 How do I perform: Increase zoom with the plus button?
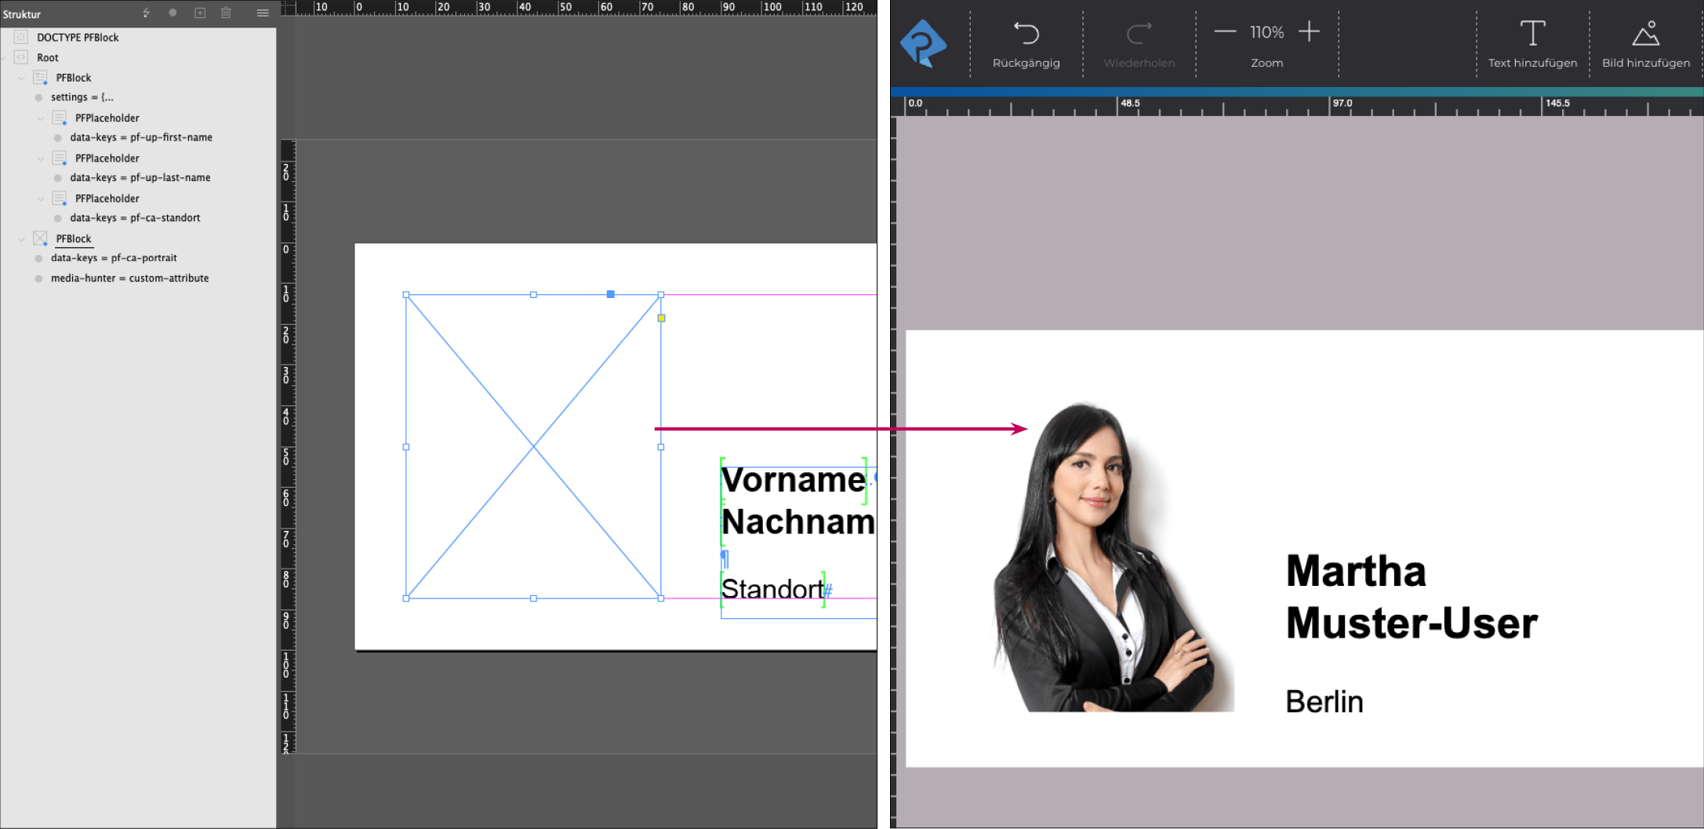(1309, 32)
